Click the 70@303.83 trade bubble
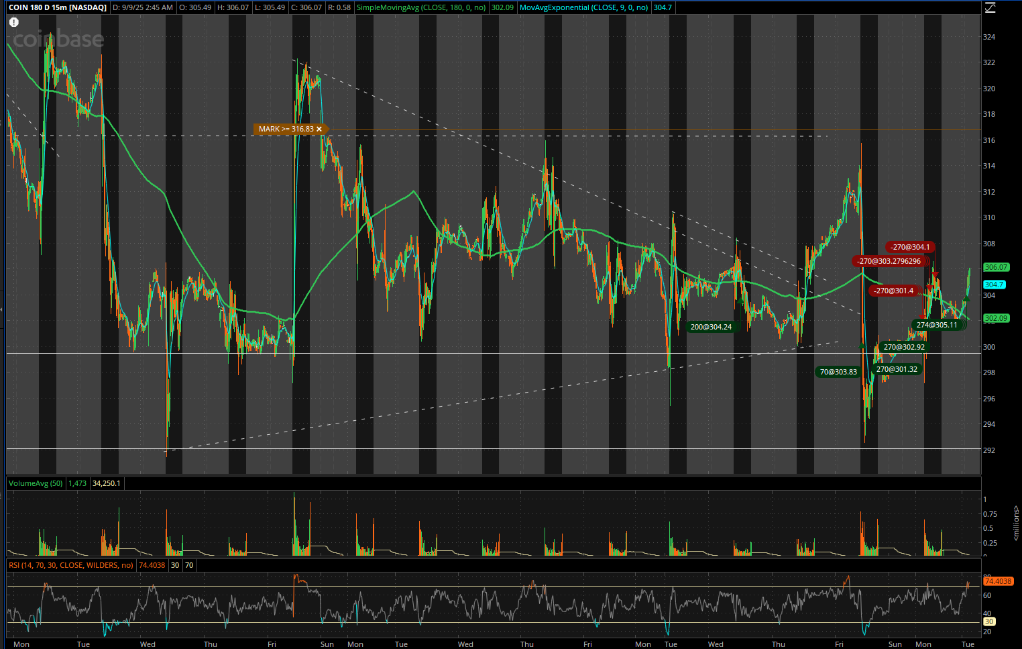Viewport: 1022px width, 649px height. 838,372
